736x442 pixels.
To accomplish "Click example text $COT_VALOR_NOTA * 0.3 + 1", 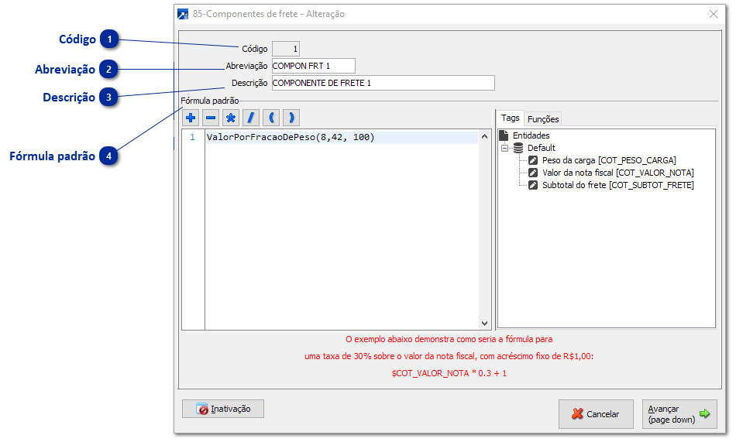I will (449, 374).
